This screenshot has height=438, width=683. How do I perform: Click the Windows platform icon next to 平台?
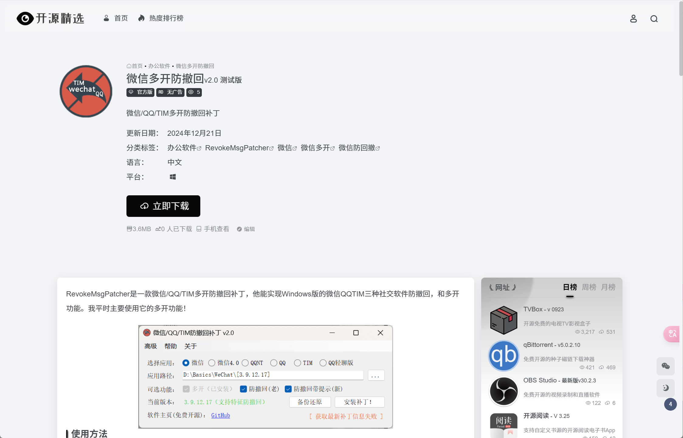tap(173, 176)
